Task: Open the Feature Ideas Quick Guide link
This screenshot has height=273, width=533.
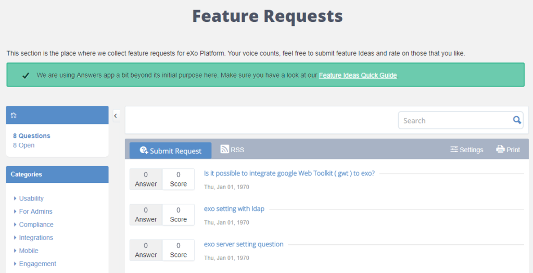Action: pyautogui.click(x=358, y=75)
